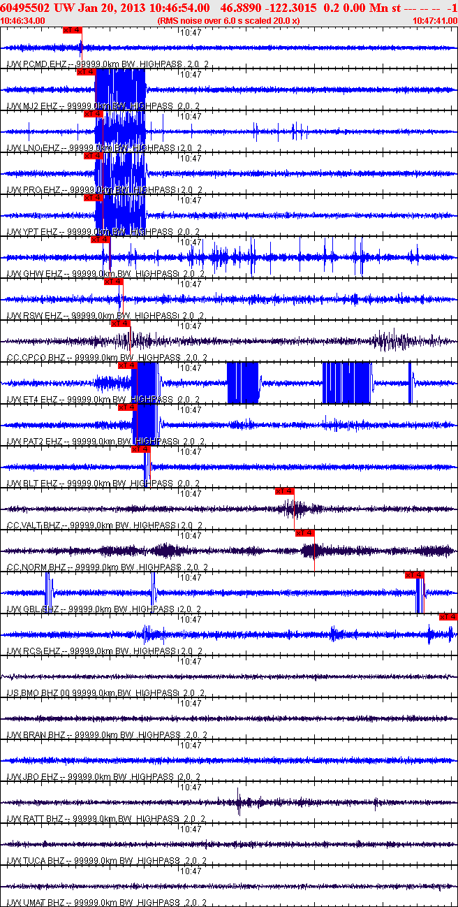The width and height of the screenshot is (458, 907).
Task: Click the UW UMAT BHZ station label
Action: pos(36,902)
